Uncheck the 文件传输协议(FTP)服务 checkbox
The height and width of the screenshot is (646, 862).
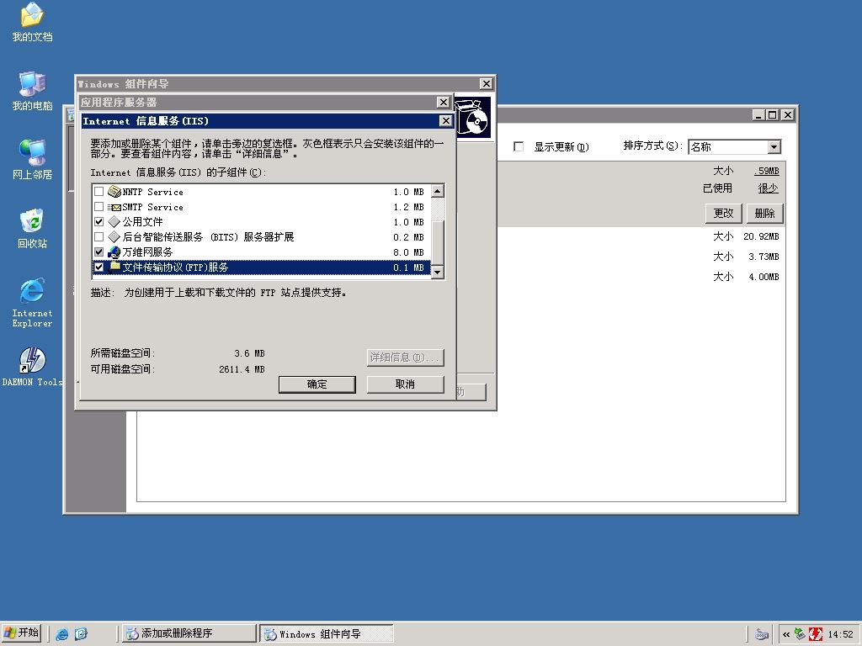tap(99, 267)
